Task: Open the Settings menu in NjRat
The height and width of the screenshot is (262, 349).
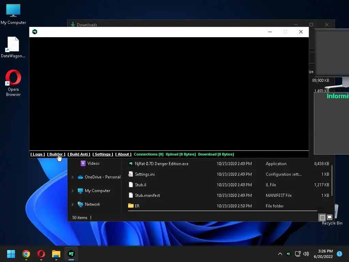Action: click(x=103, y=154)
